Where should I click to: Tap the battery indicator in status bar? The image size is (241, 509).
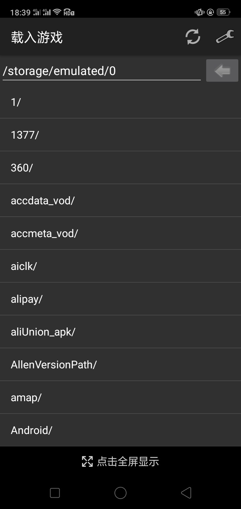pos(223,12)
